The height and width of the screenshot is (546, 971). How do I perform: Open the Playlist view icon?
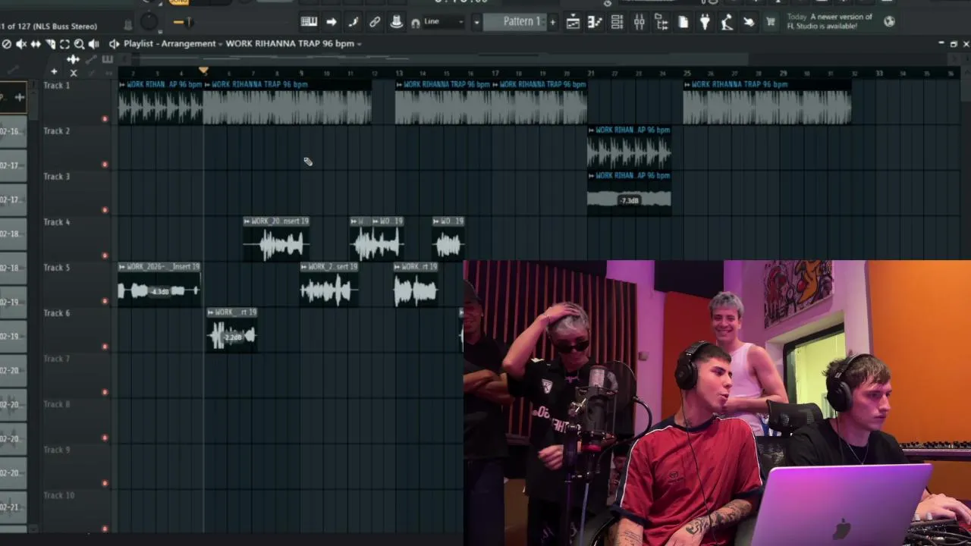573,22
